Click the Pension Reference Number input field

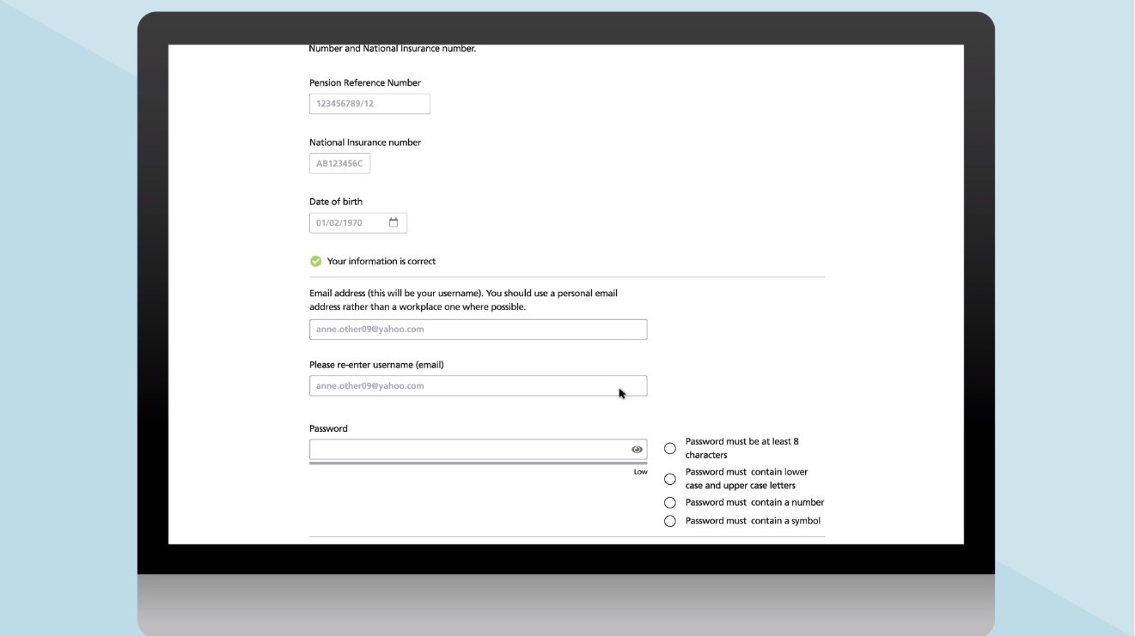coord(369,104)
